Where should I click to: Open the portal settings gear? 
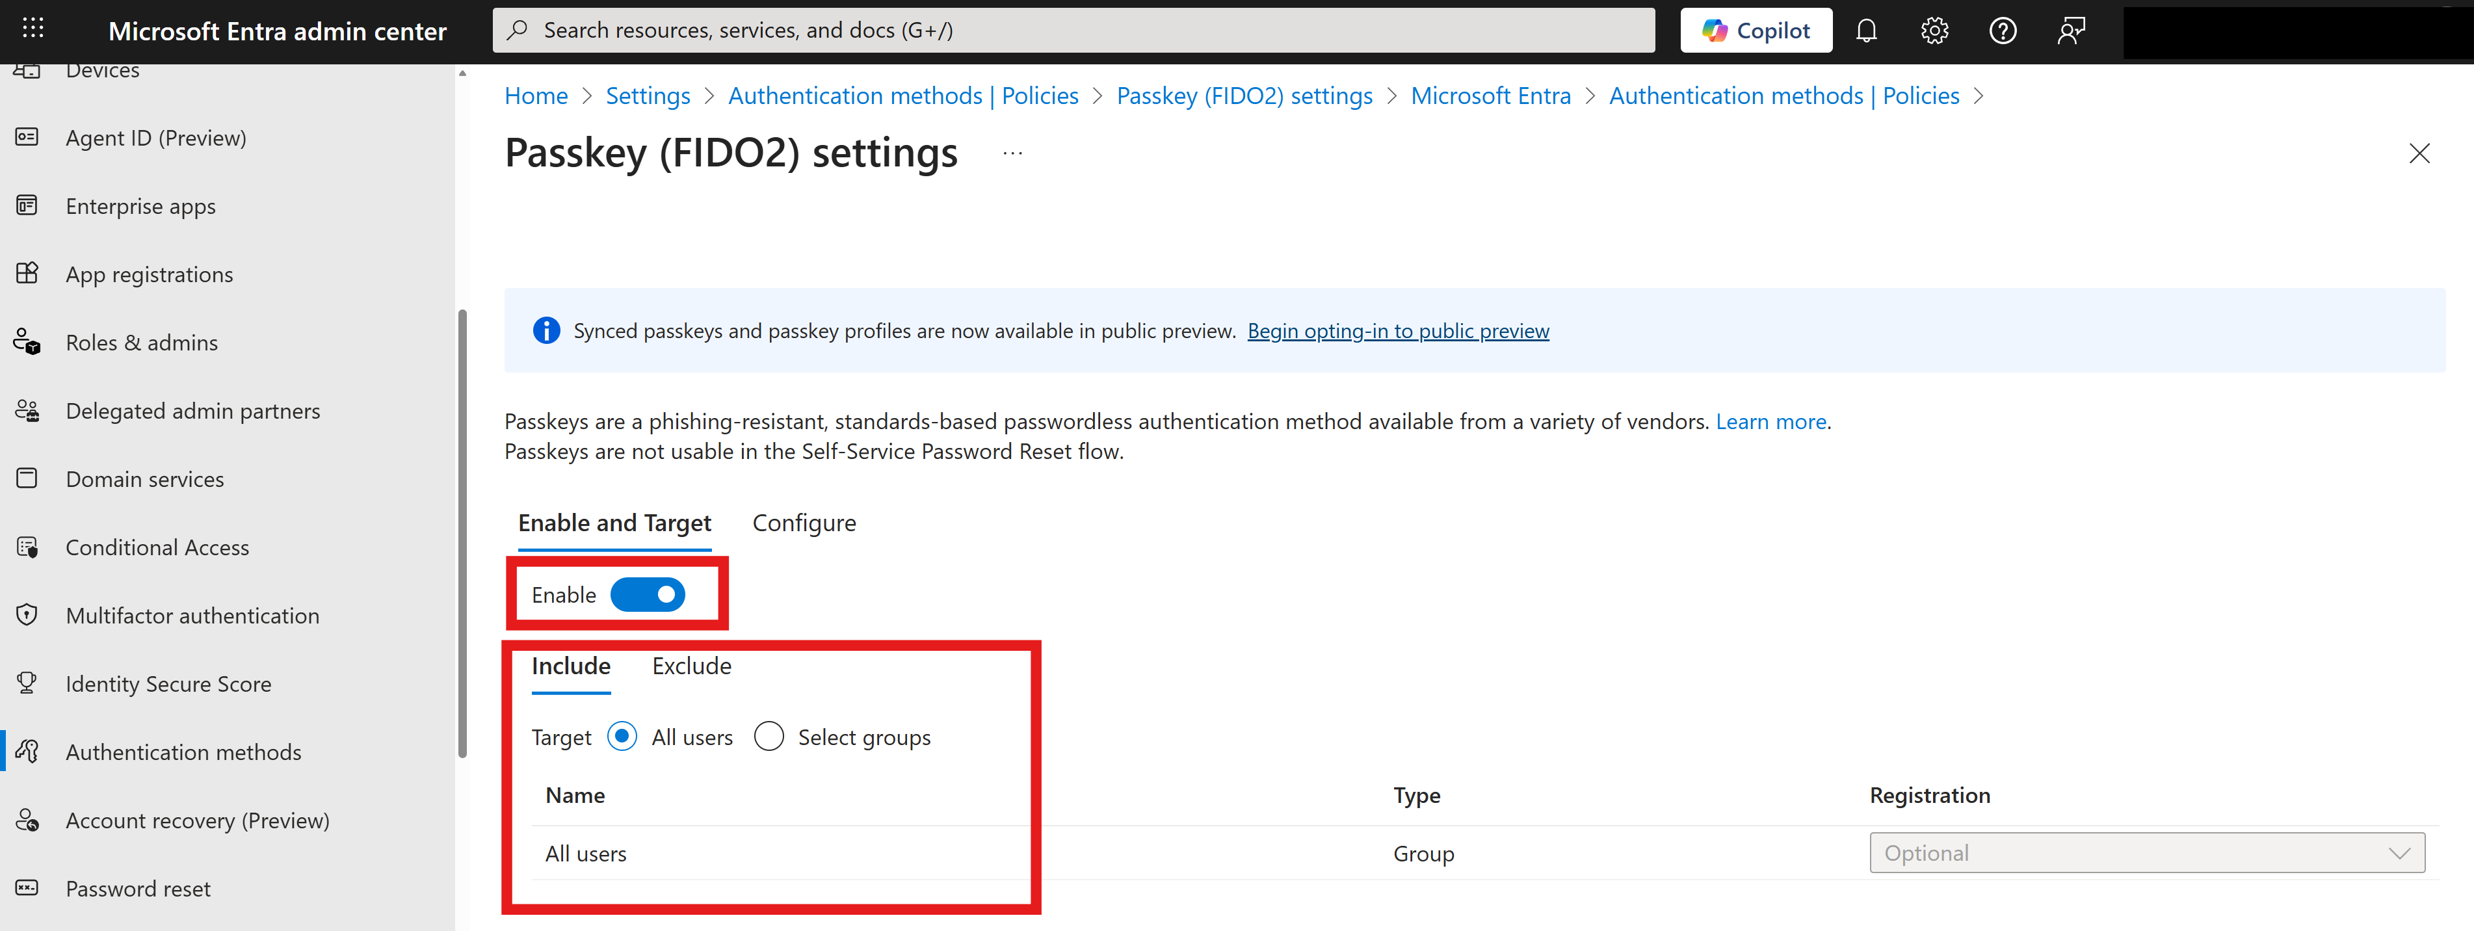coord(1934,30)
